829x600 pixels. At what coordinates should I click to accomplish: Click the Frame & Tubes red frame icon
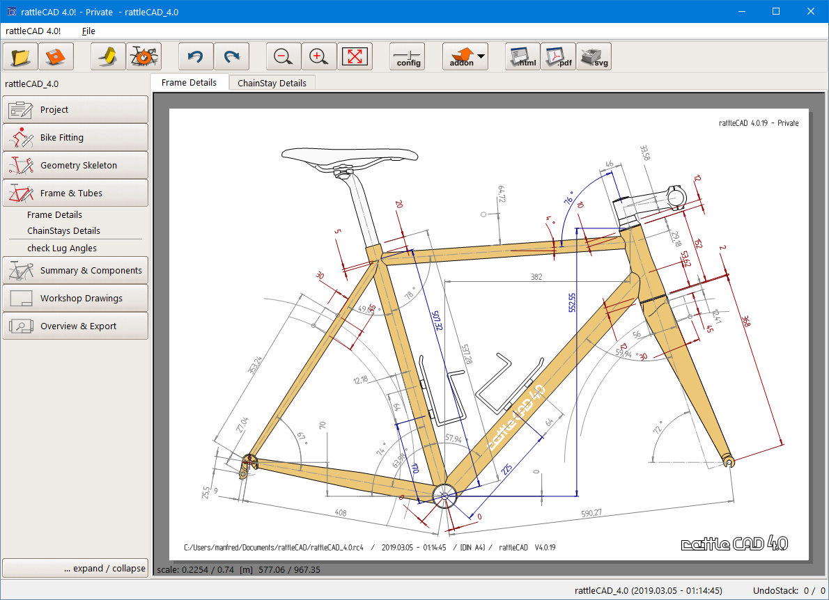[21, 194]
